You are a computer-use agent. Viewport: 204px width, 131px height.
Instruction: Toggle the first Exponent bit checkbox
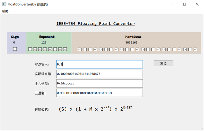[x=30, y=49]
